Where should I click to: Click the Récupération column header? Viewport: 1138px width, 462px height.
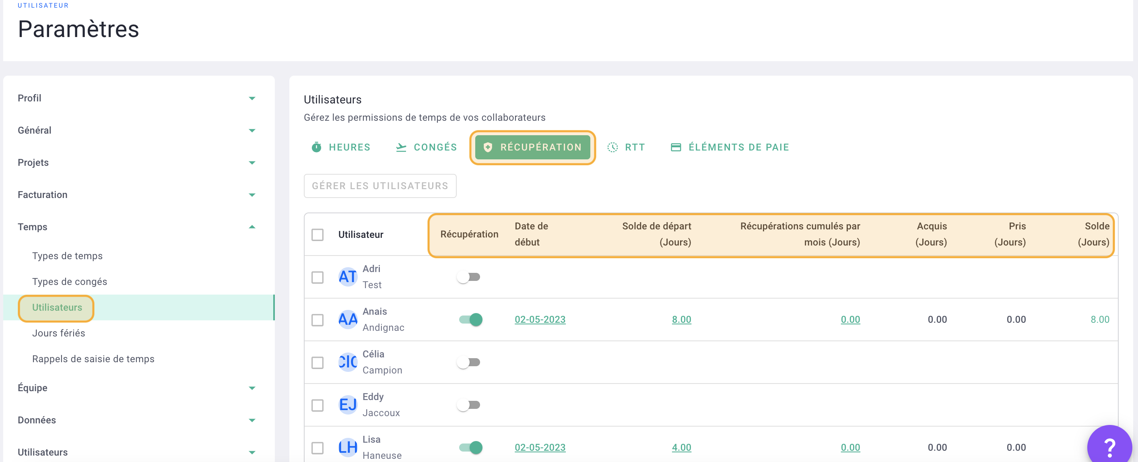click(469, 234)
